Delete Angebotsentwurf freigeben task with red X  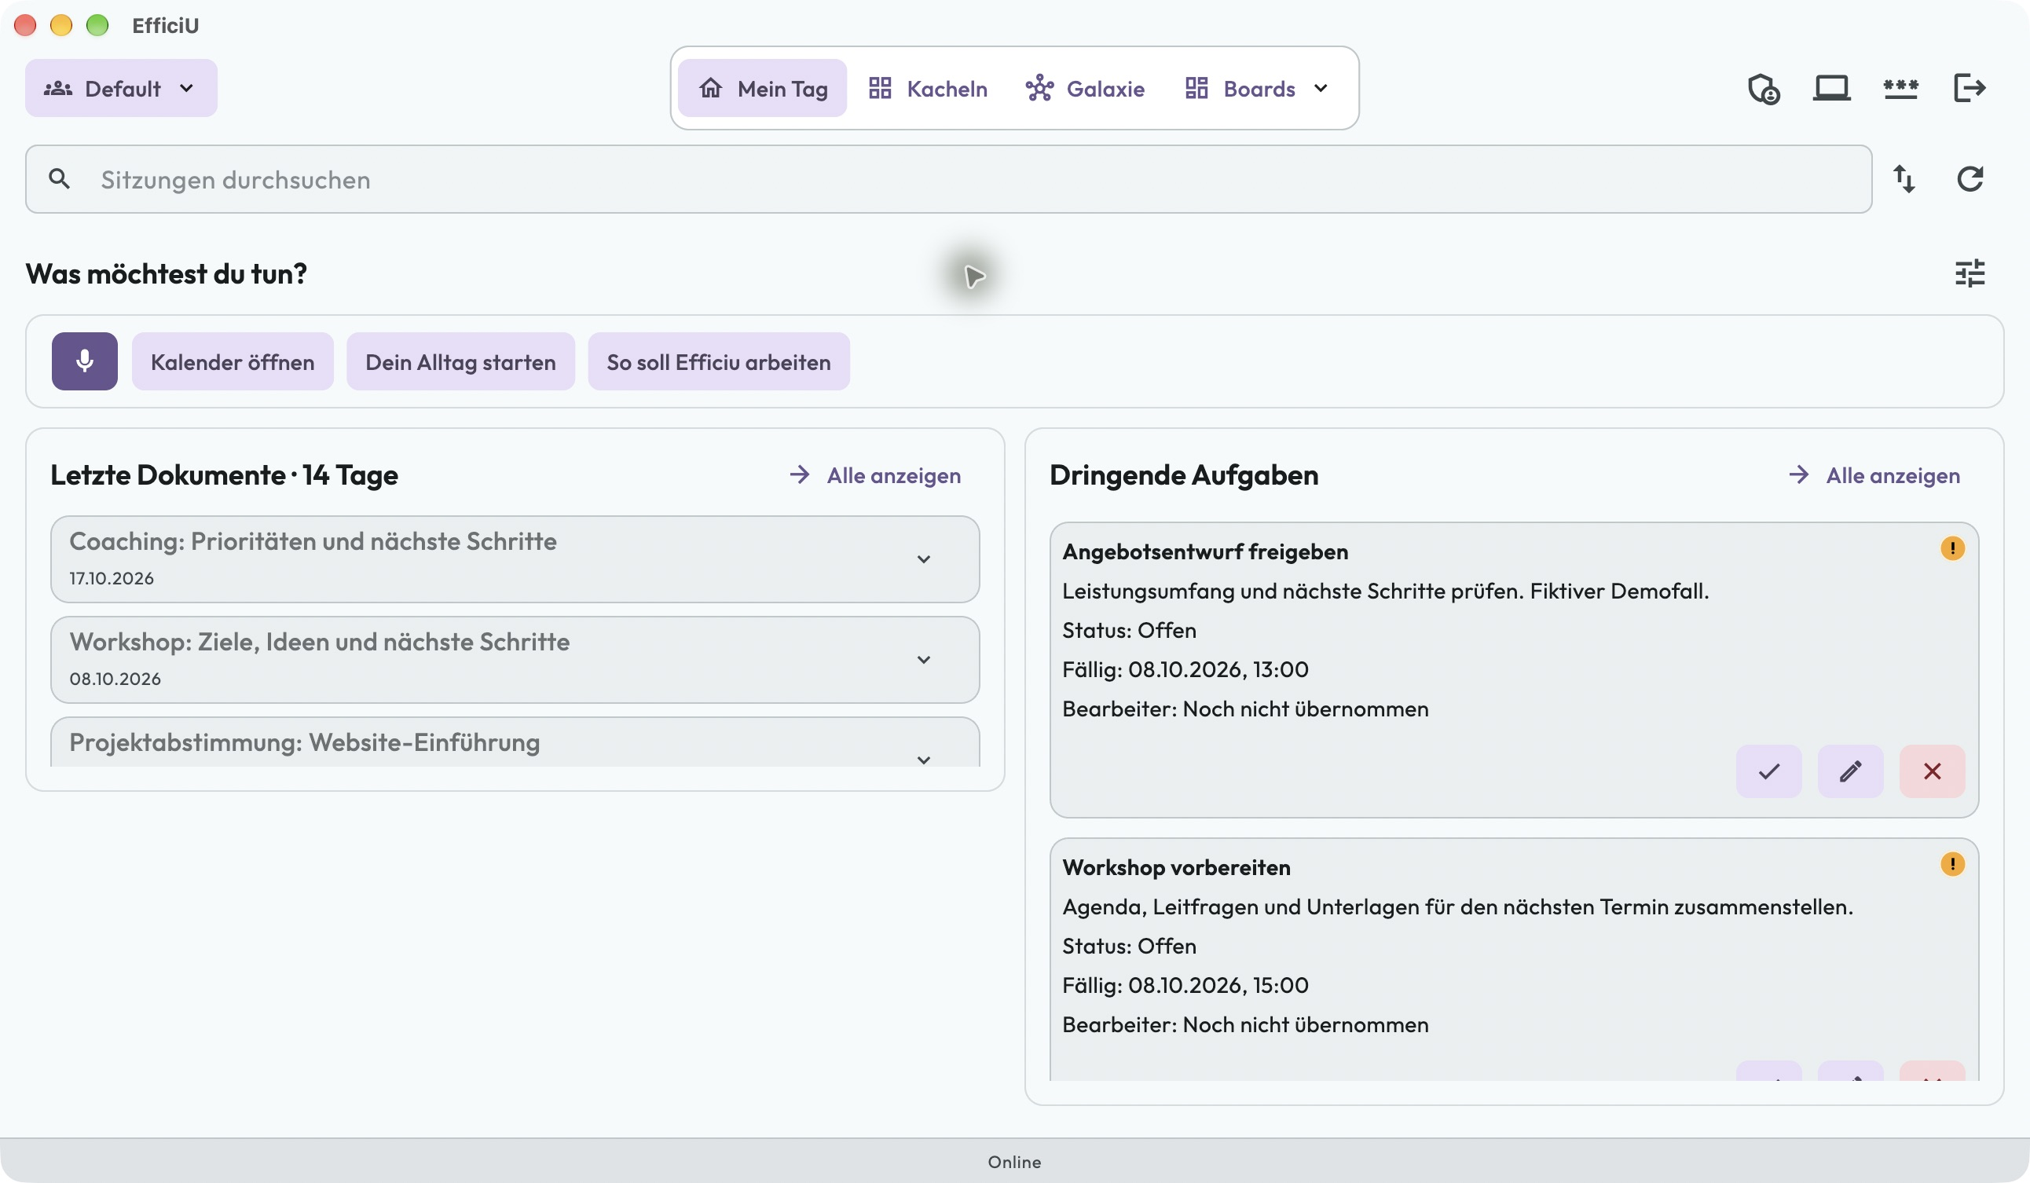(1932, 771)
